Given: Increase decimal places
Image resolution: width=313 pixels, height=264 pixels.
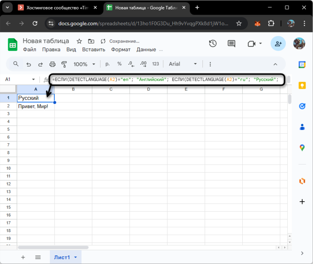Looking at the screenshot, I should (x=143, y=64).
